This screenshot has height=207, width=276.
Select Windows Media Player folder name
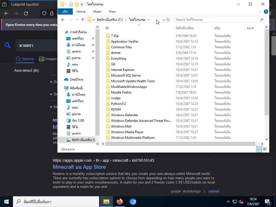click(x=127, y=132)
